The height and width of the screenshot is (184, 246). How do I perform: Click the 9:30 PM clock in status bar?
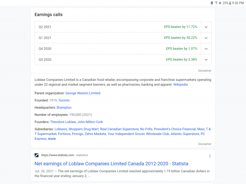tap(238, 3)
